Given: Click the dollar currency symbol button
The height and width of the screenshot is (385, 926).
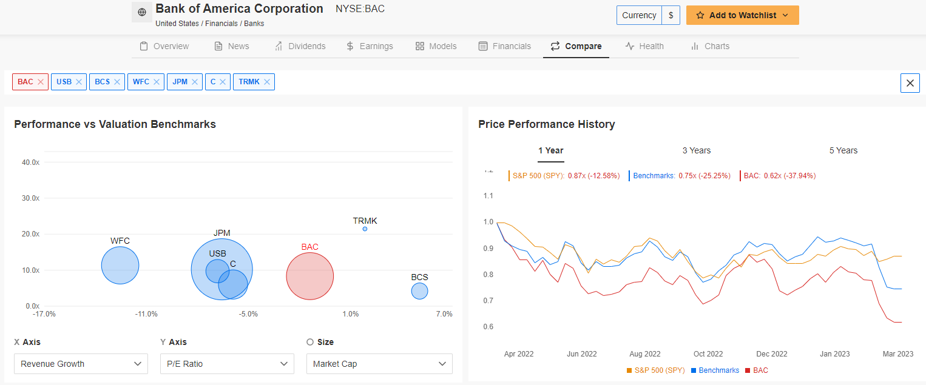Looking at the screenshot, I should click(x=671, y=15).
